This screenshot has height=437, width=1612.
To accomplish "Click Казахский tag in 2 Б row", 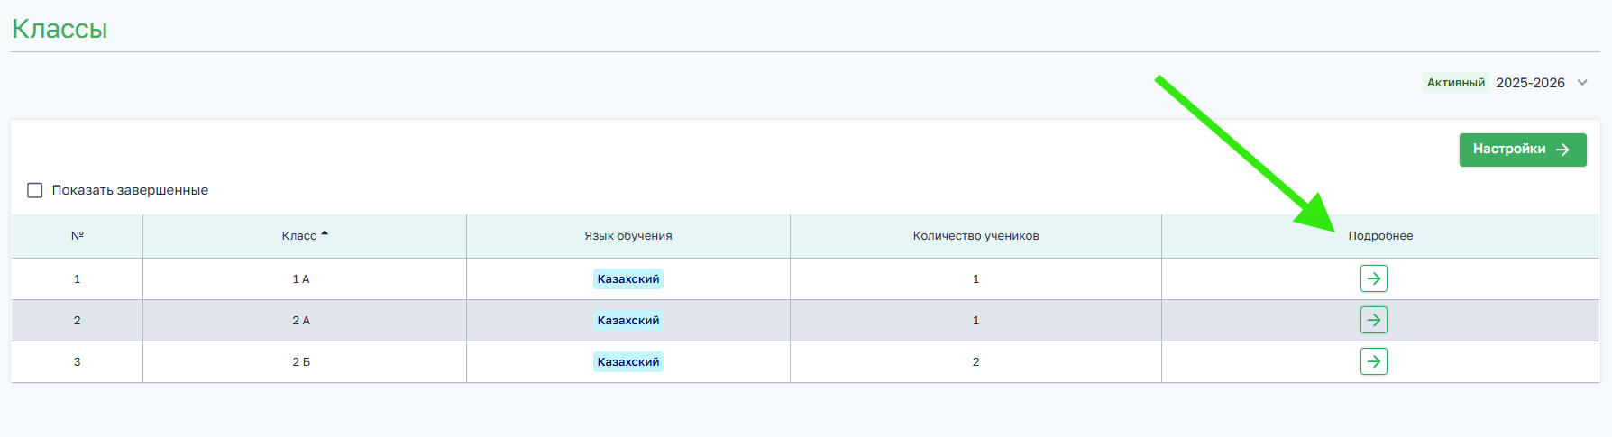I will (x=627, y=362).
